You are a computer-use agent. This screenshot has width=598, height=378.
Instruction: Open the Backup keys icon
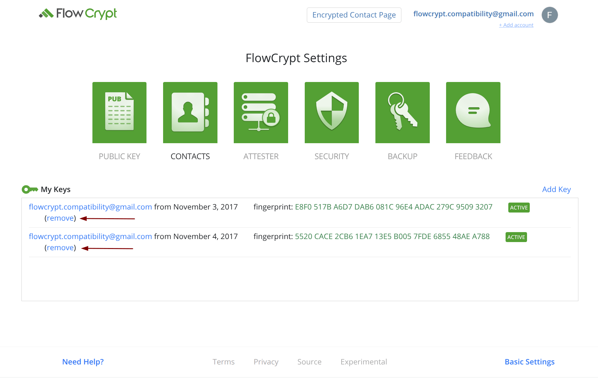pos(403,112)
